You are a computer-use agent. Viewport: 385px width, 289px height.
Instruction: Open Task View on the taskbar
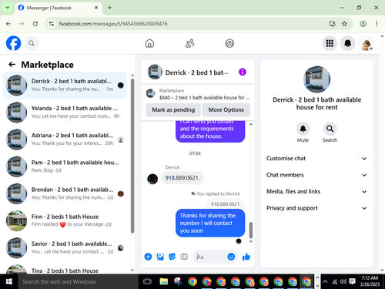pyautogui.click(x=147, y=281)
